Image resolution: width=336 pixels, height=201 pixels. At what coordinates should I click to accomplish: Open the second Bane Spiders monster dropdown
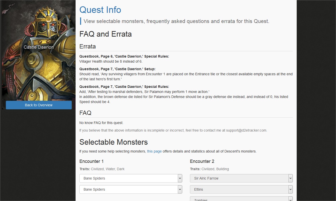[131, 189]
